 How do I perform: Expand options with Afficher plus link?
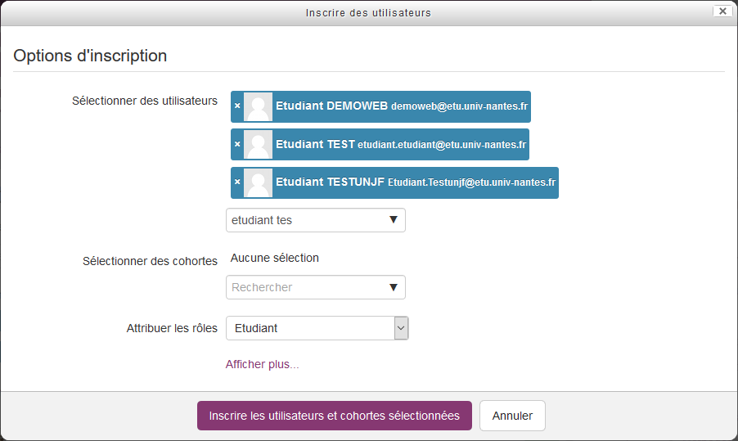pos(262,364)
